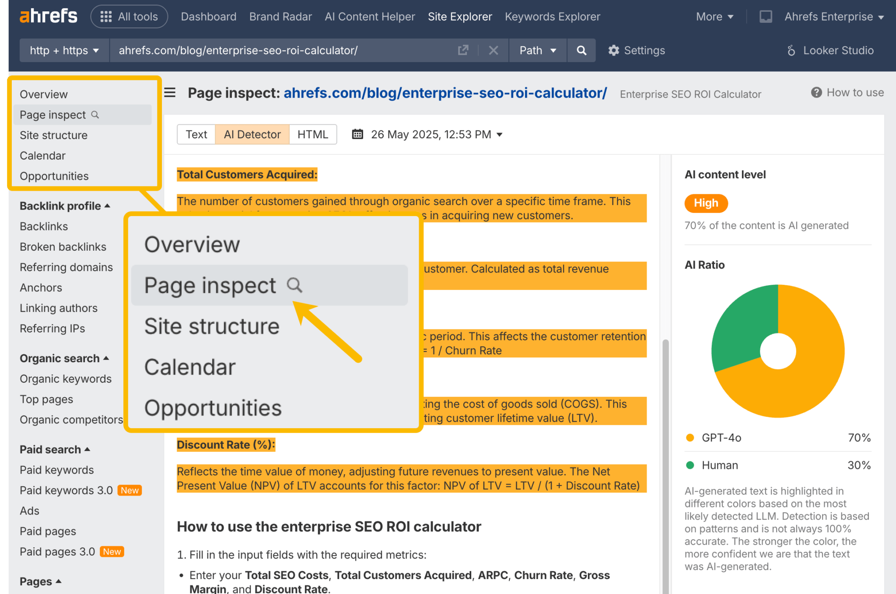
Task: Open 'How to use' help icon
Action: pos(816,92)
